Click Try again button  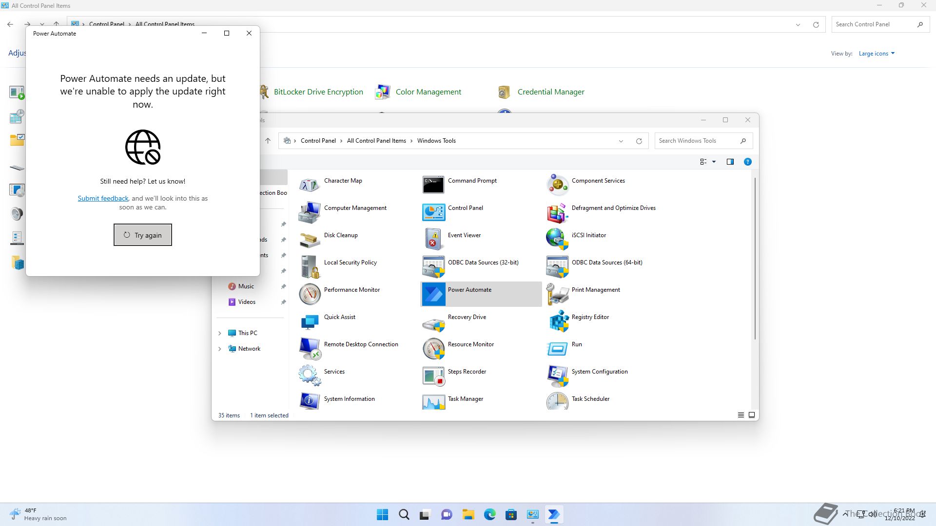[143, 235]
